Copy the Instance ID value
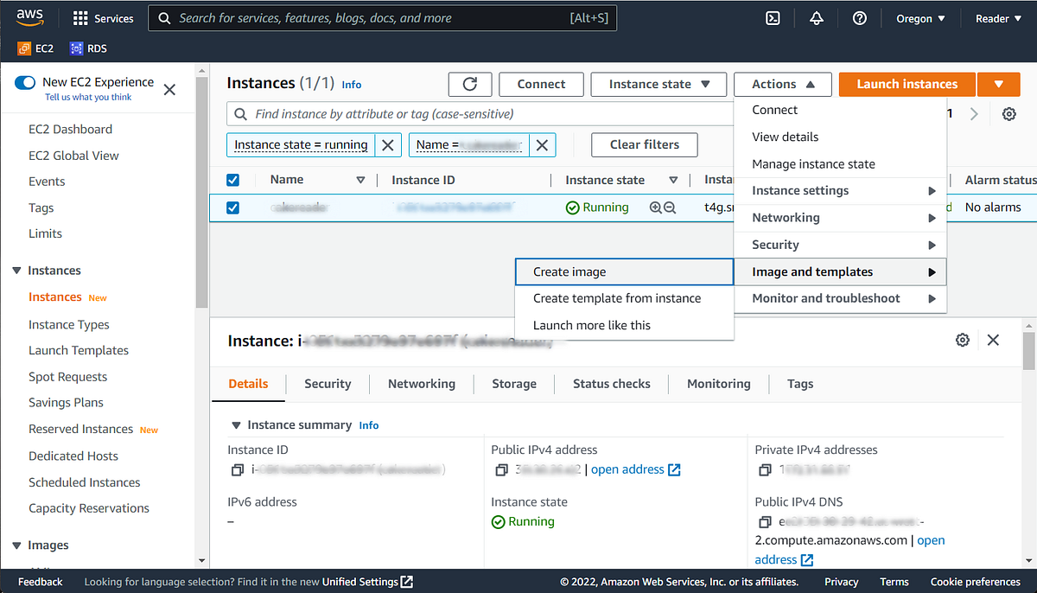 [x=238, y=470]
